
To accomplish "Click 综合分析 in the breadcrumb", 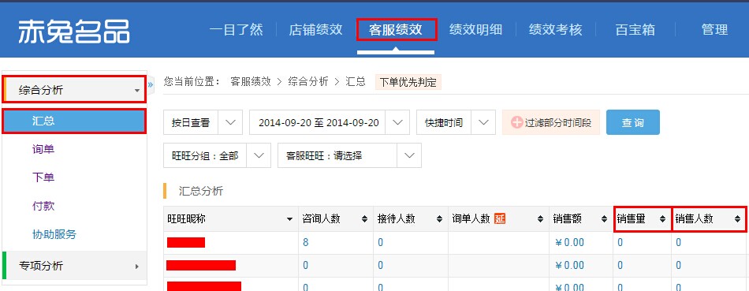I will [x=308, y=82].
